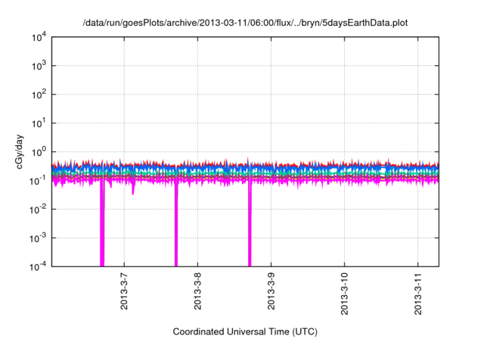The height and width of the screenshot is (339, 484).
Task: Click the '2013-3-11' date label
Action: point(418,294)
